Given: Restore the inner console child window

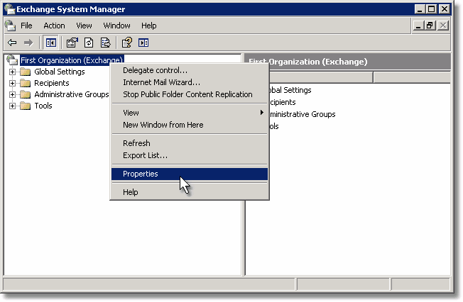Looking at the screenshot, I should 430,26.
